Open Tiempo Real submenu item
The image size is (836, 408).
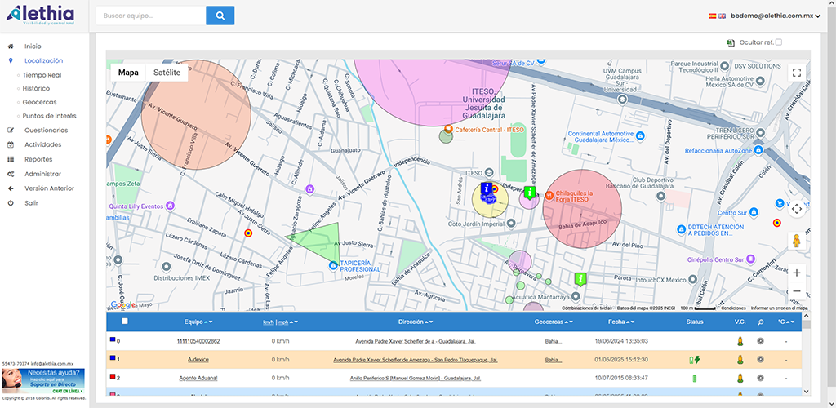point(42,75)
